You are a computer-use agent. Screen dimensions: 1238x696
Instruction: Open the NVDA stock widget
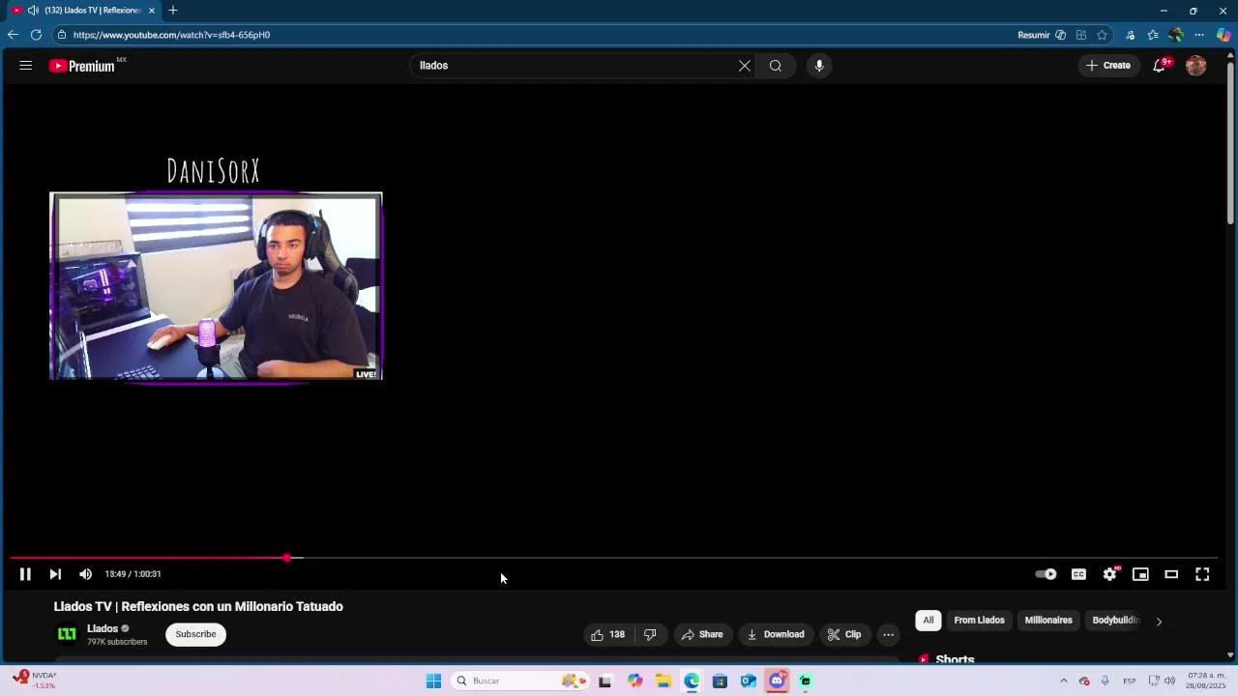coord(34,681)
